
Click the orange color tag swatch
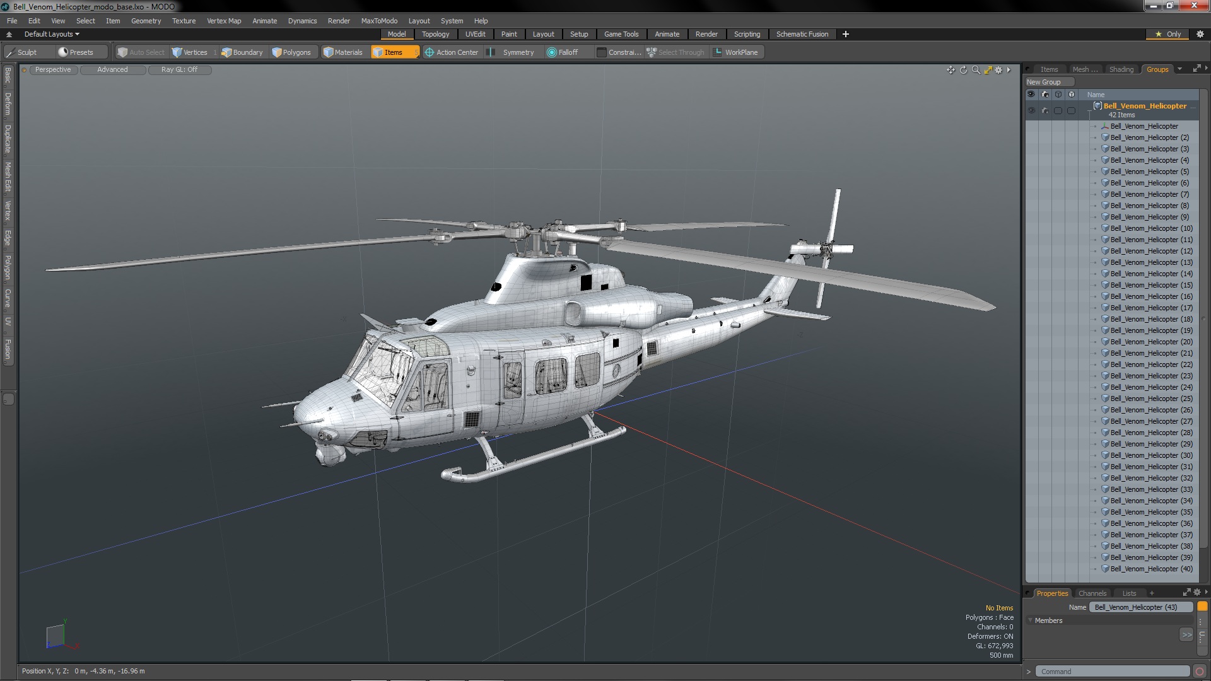tap(1202, 607)
